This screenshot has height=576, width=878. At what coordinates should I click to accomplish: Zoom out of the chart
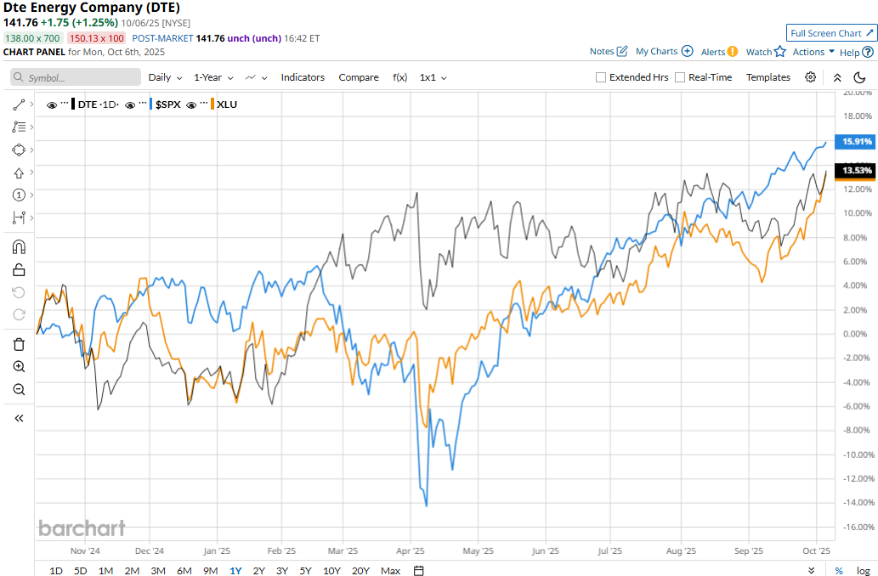(x=19, y=389)
